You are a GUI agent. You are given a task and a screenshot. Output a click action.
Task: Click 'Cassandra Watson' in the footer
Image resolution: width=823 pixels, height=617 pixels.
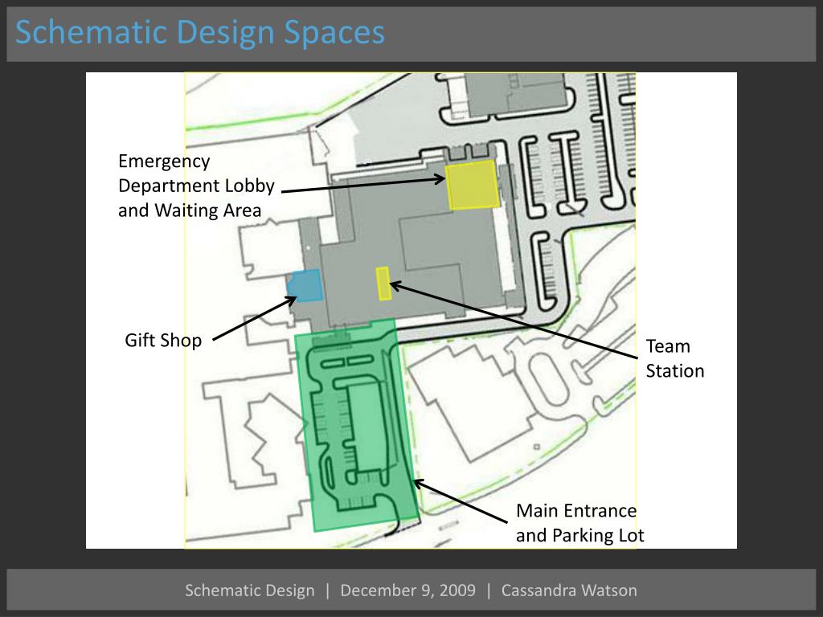coord(569,590)
